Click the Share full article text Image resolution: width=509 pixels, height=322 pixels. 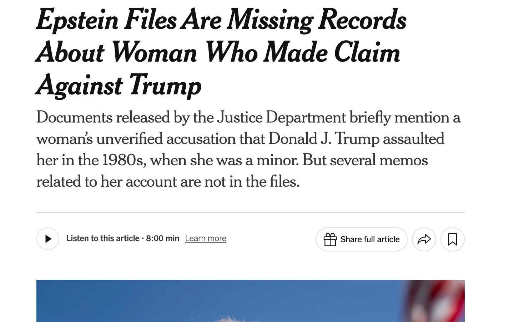(370, 239)
